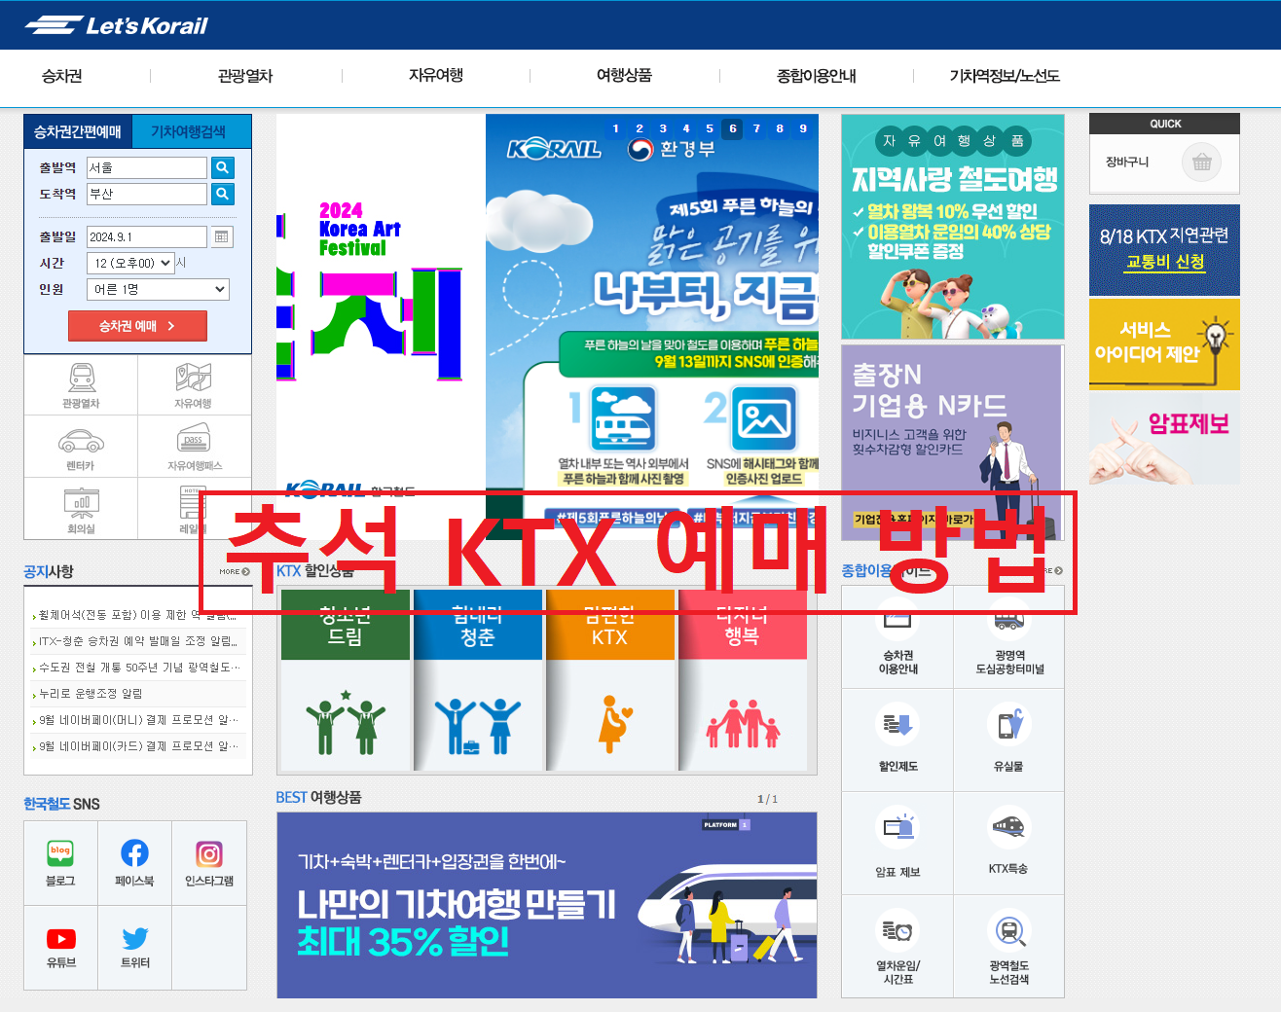The width and height of the screenshot is (1281, 1012).
Task: Open the 인원 passenger count dropdown
Action: [159, 289]
